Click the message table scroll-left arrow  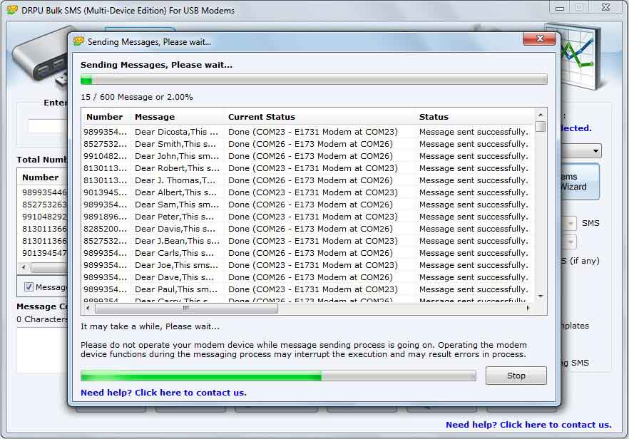coord(88,309)
